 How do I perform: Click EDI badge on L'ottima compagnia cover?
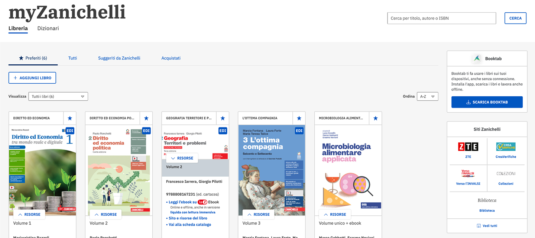pos(299,131)
